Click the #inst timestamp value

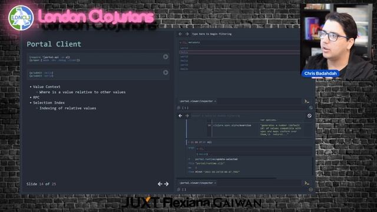[x=217, y=172]
